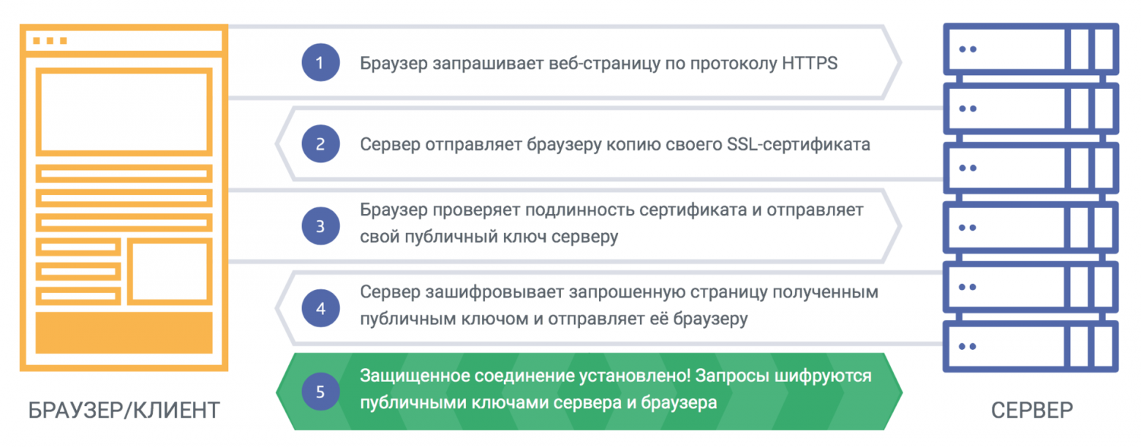The image size is (1141, 447).
Task: Click the step 3 number circle
Action: click(320, 226)
